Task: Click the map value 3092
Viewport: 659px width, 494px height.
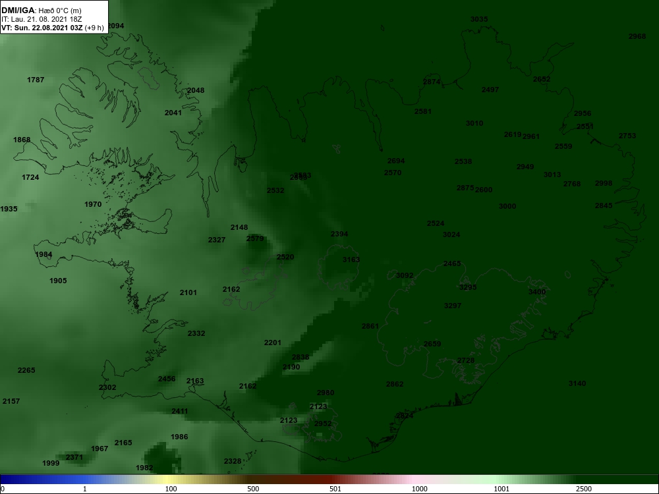Action: coord(405,275)
